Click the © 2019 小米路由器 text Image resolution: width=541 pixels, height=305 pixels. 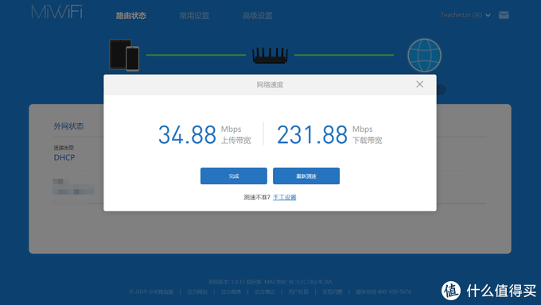click(151, 292)
